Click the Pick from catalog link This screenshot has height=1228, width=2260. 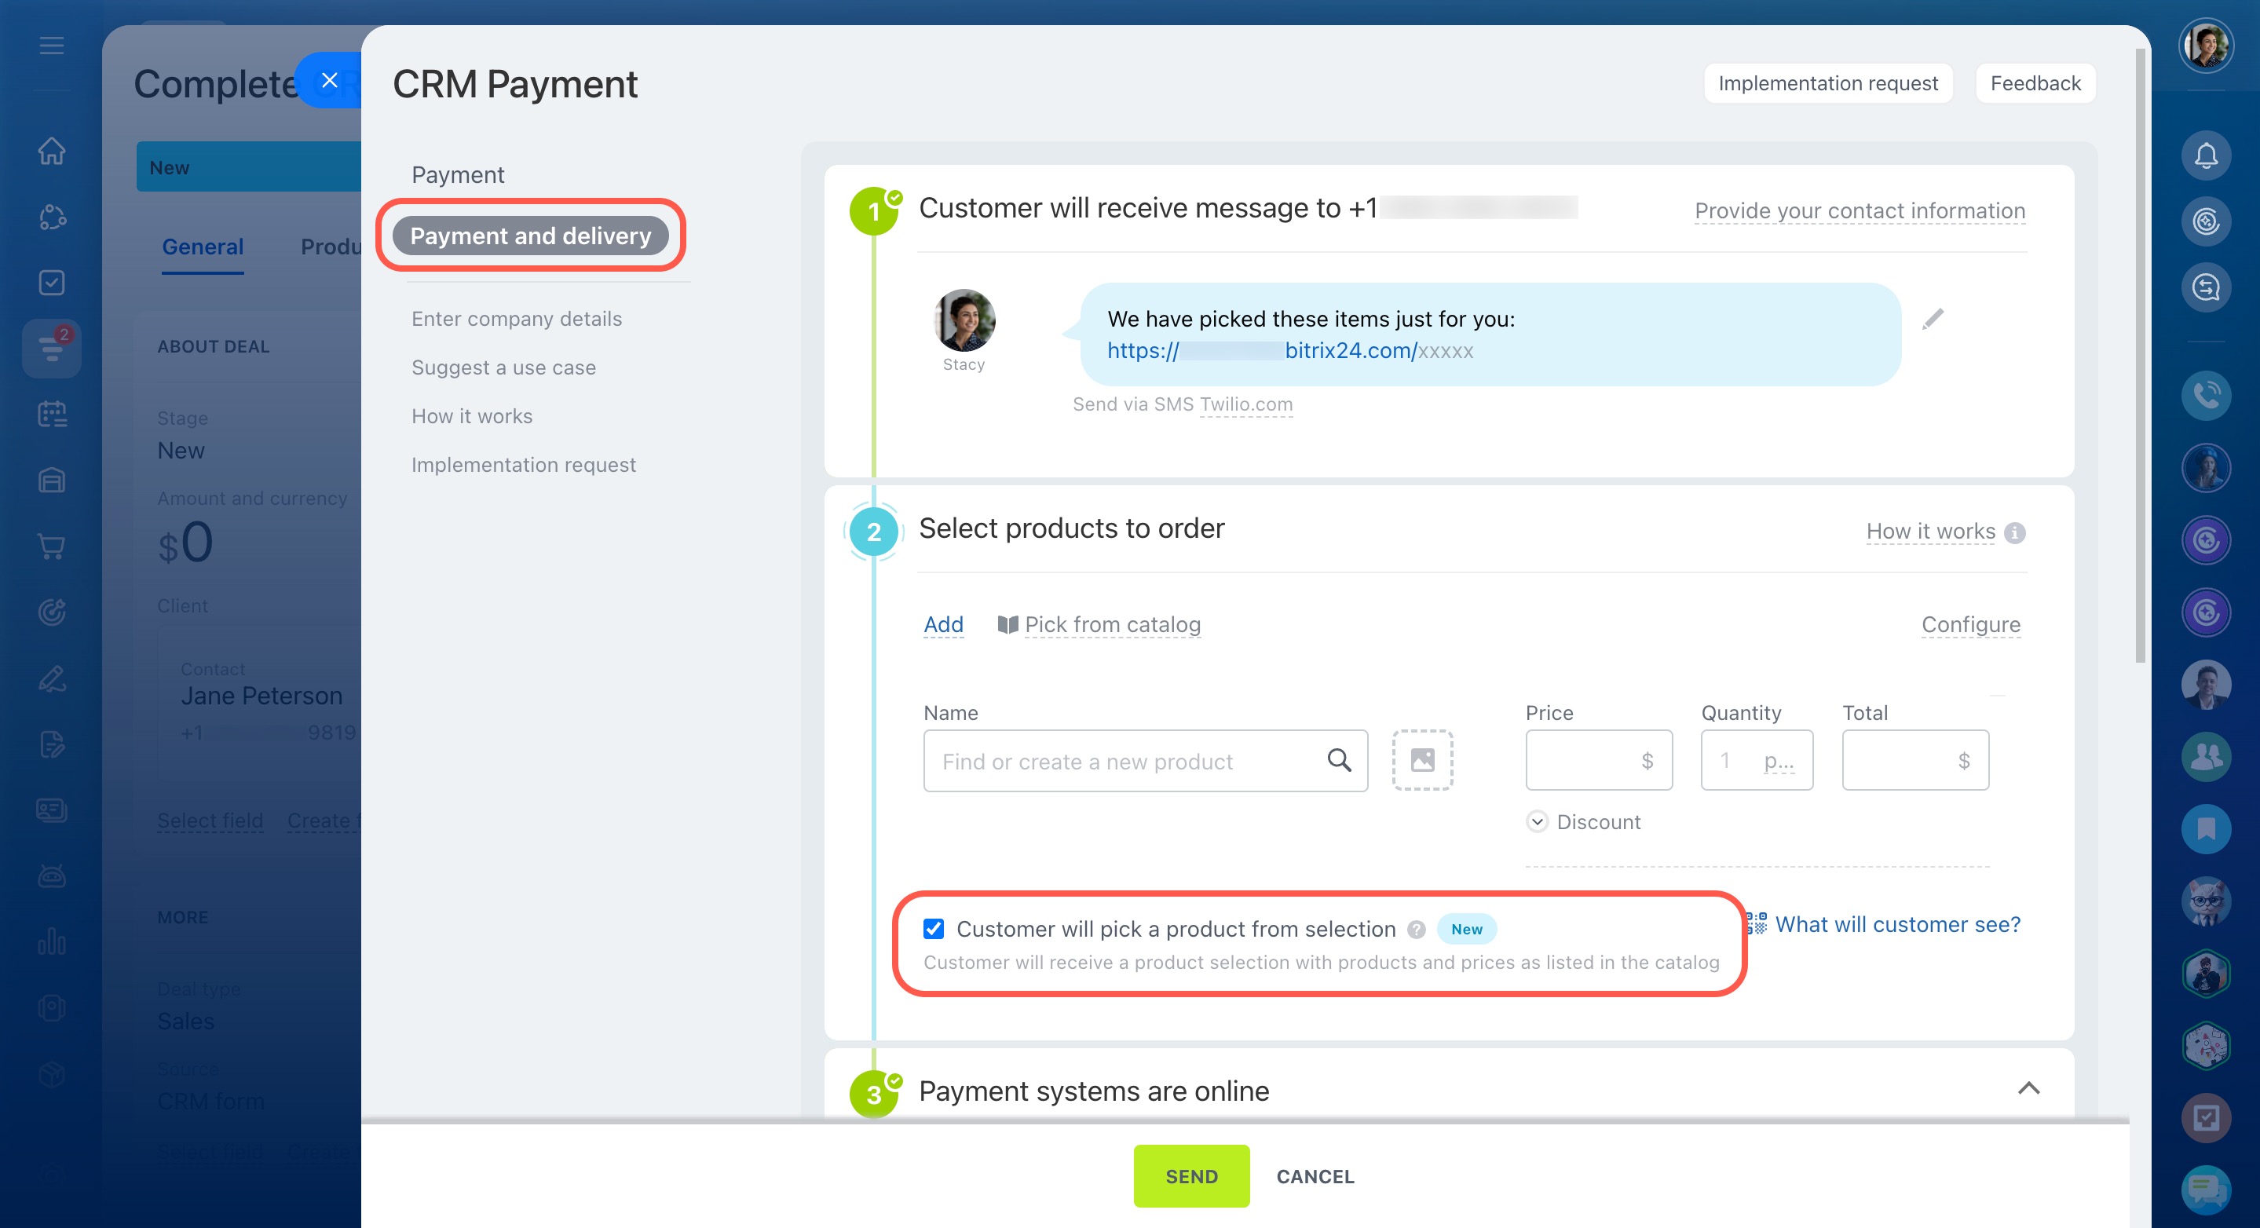(1112, 624)
